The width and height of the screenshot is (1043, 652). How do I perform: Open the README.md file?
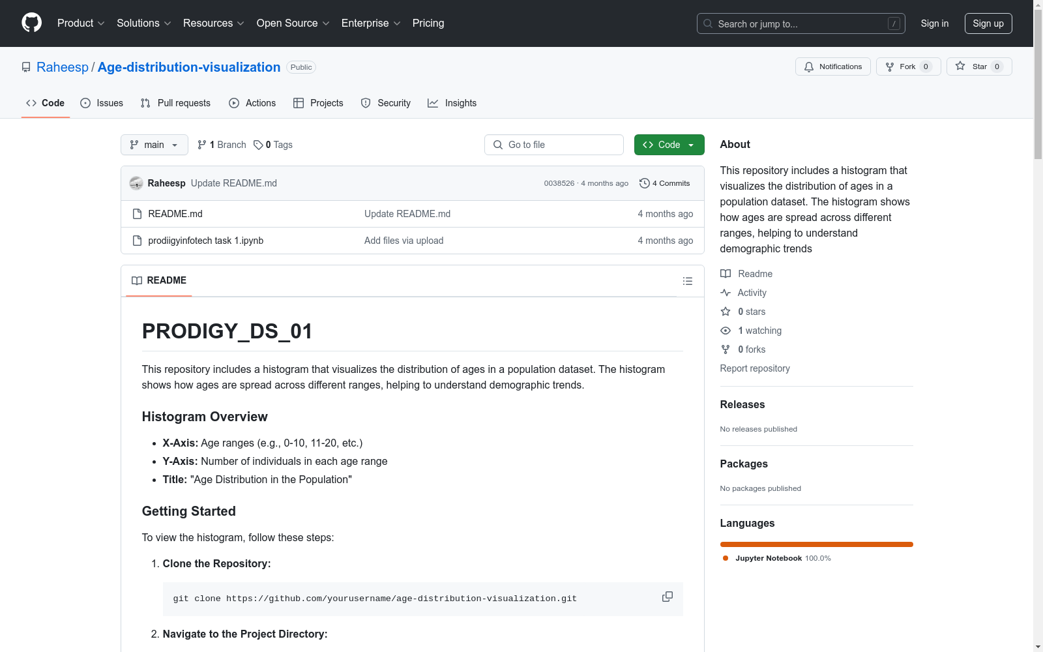[175, 214]
